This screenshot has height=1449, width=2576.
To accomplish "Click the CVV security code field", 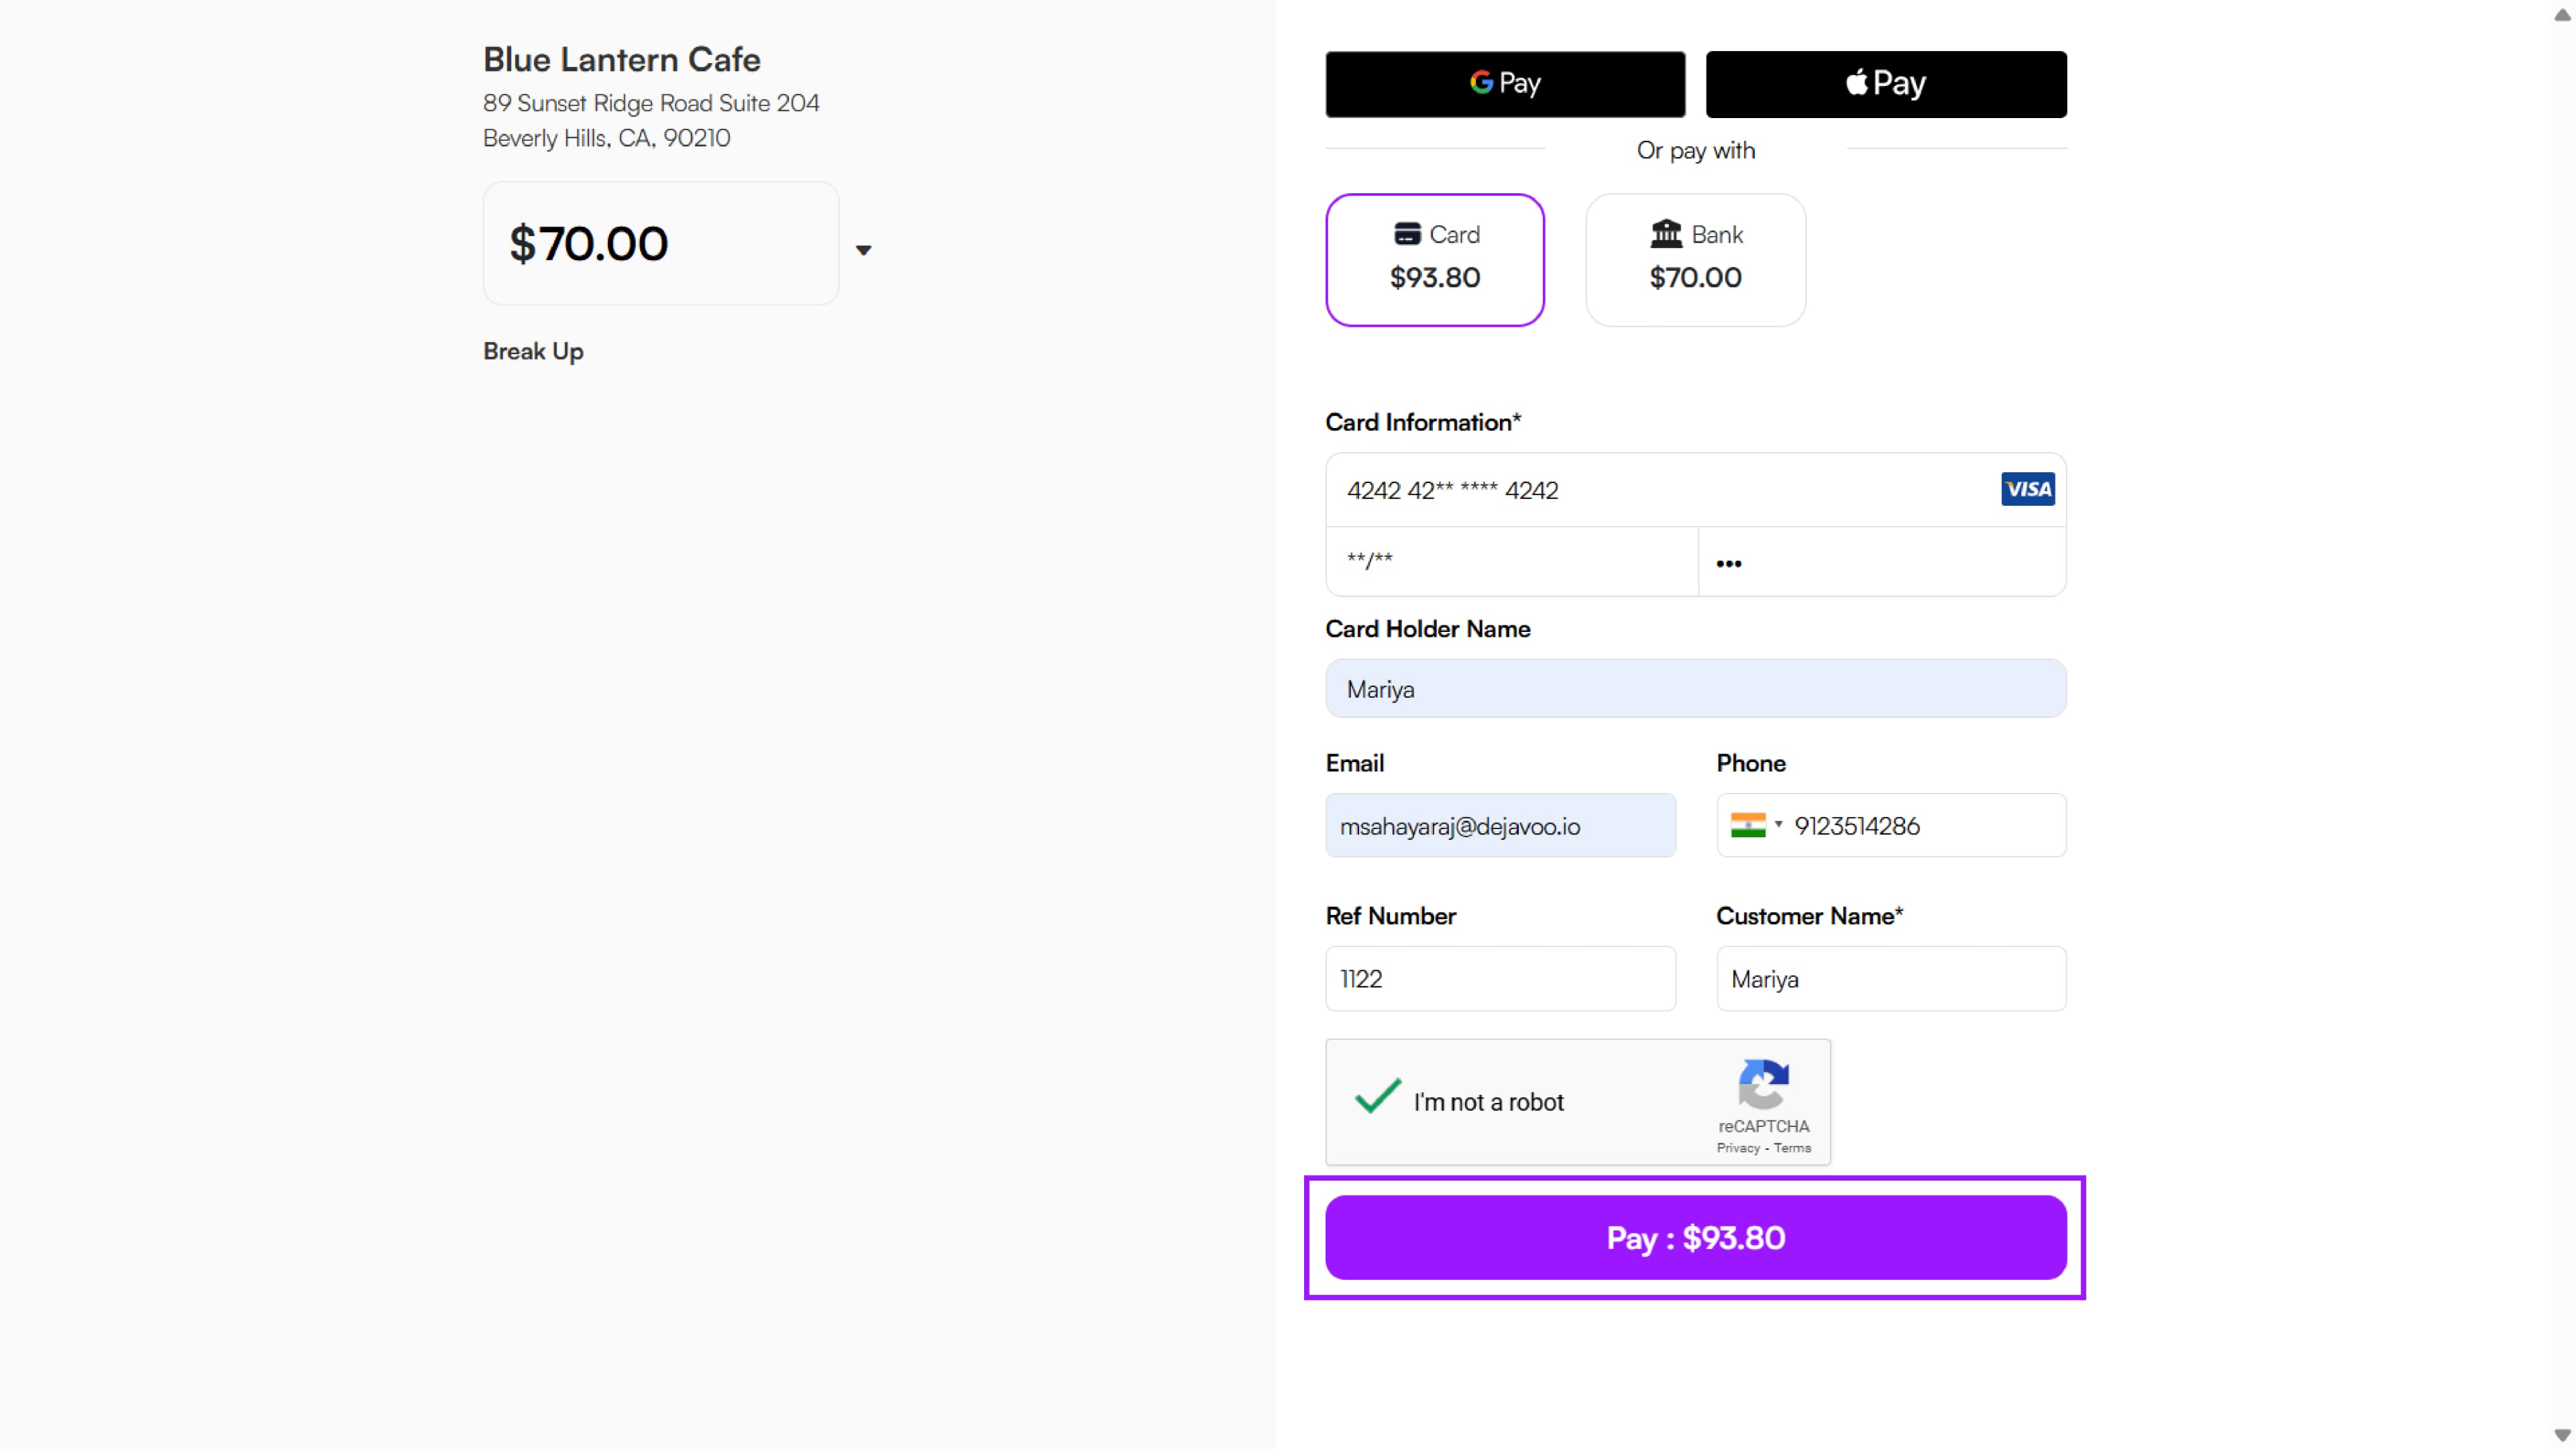I will coord(1880,562).
